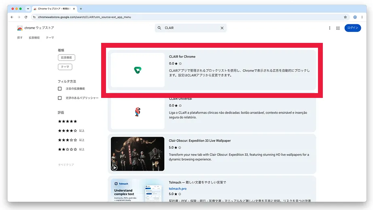Screen dimensions: 373x210
Task: Go forward in browser history
Action: (19, 17)
